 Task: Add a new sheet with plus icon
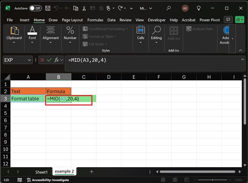92,172
